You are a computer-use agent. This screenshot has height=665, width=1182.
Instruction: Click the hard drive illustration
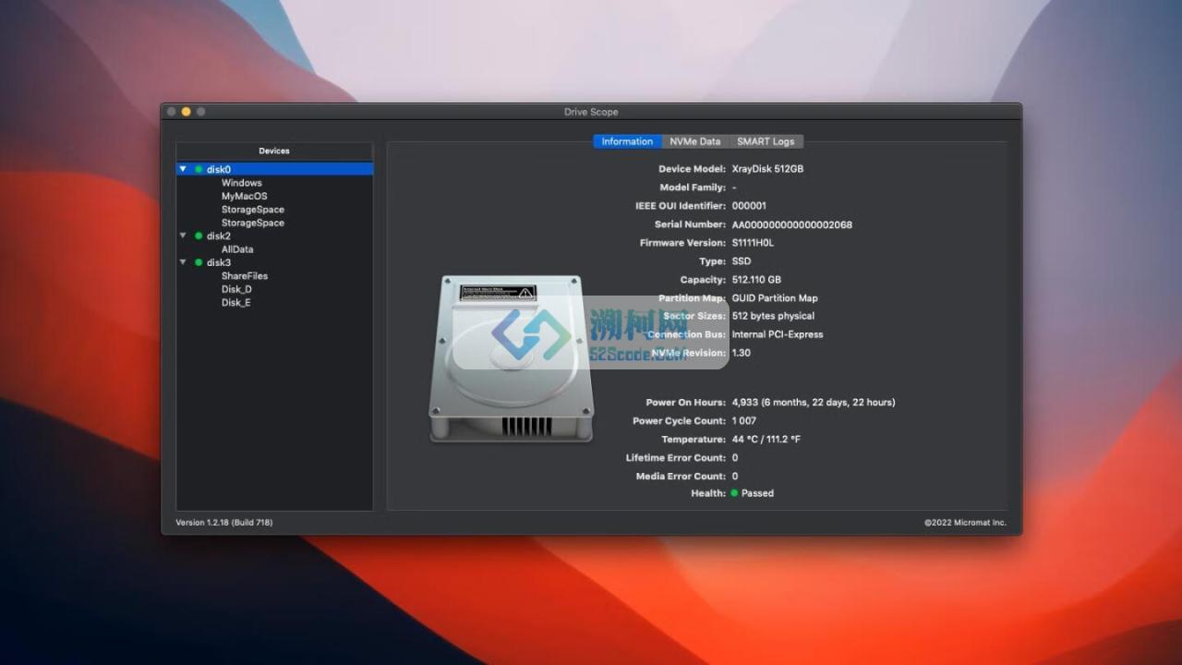(511, 358)
